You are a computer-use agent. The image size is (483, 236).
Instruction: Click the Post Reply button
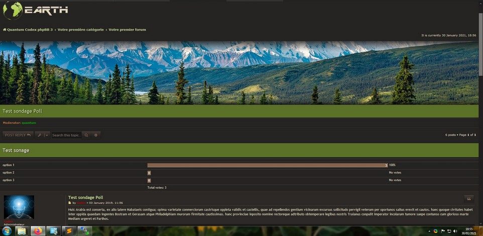(18, 135)
